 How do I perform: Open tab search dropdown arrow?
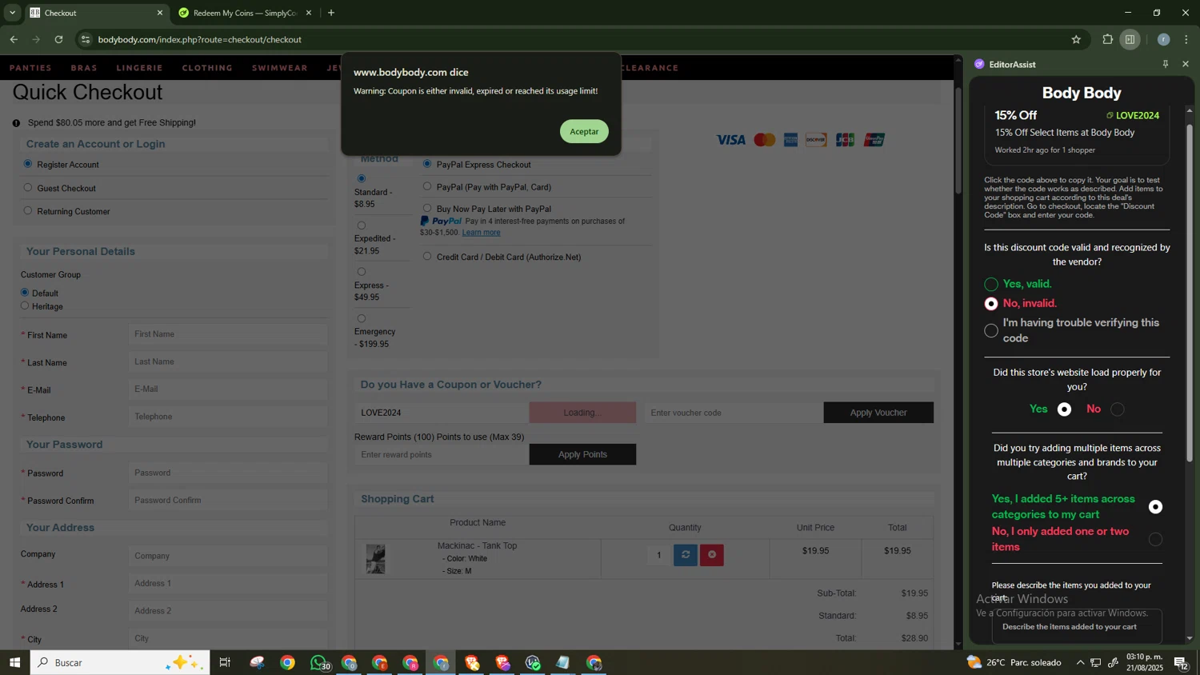click(12, 13)
